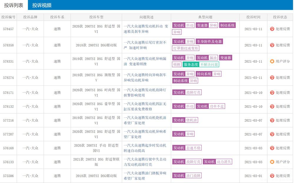The height and width of the screenshot is (183, 294).
Task: Open summary 一汽大众速腾发动机异响漏油 变速箱顿挫
Action: point(145,61)
